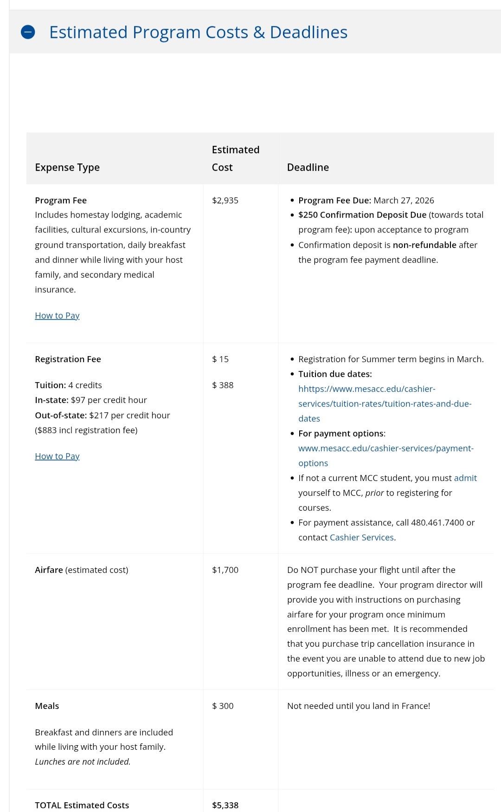Click the $5,338 total estimated cost

pos(225,806)
